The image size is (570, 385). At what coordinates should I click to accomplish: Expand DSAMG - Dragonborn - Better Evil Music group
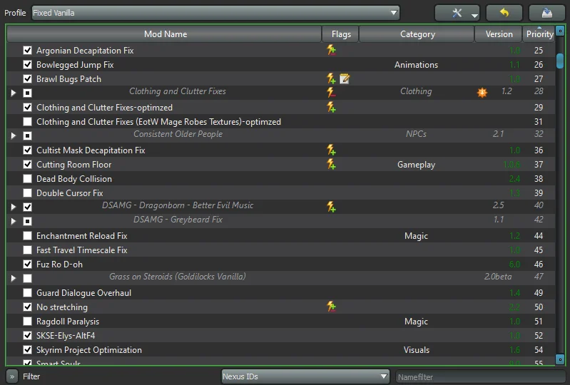(x=14, y=207)
